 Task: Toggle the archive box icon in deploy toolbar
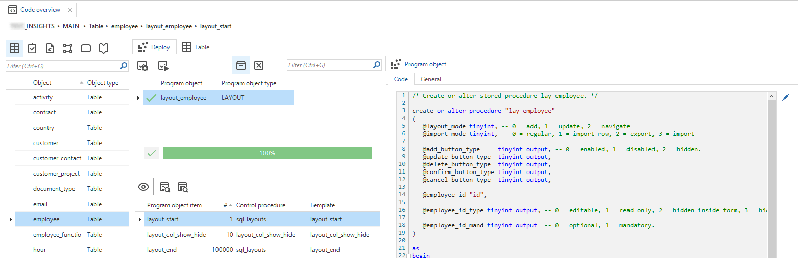pos(241,65)
